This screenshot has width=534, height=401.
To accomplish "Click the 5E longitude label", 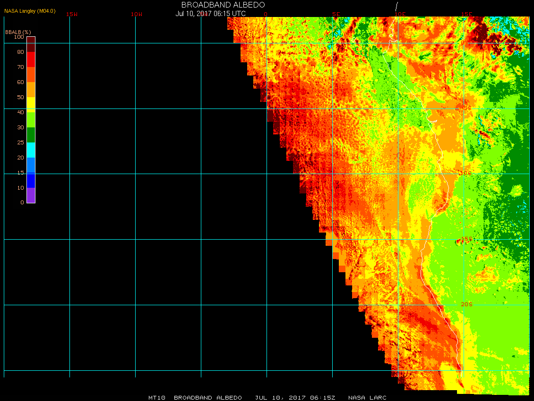I will click(336, 15).
